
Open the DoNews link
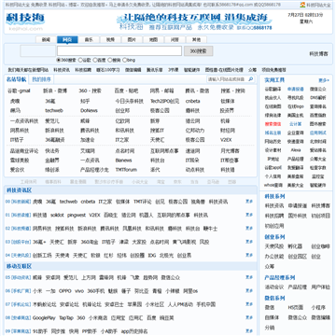(89, 110)
